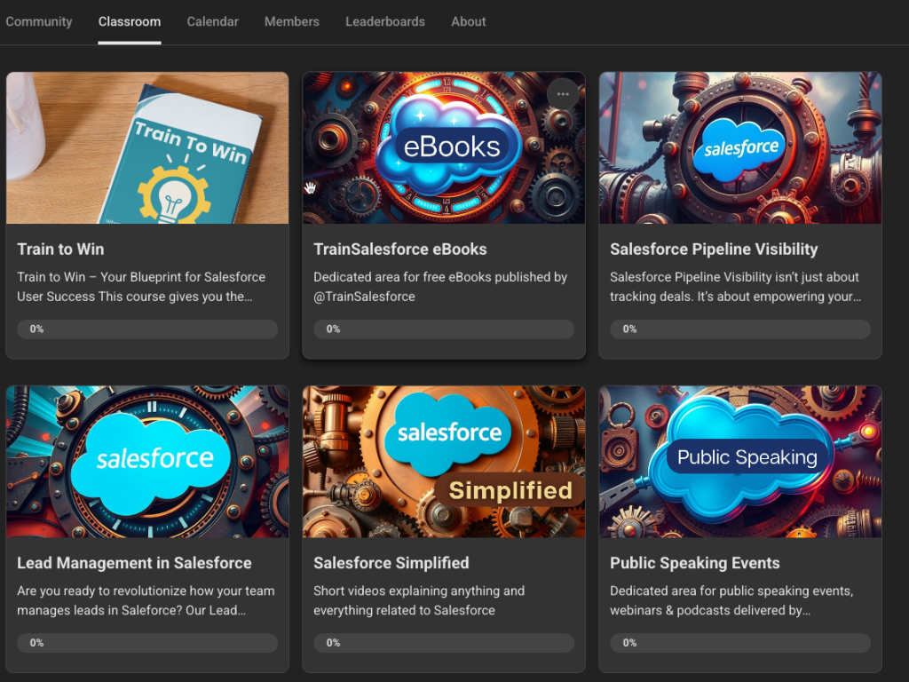Click 'Dedicated area for public speaking events' text
Screen dimensions: 909x682
click(731, 600)
